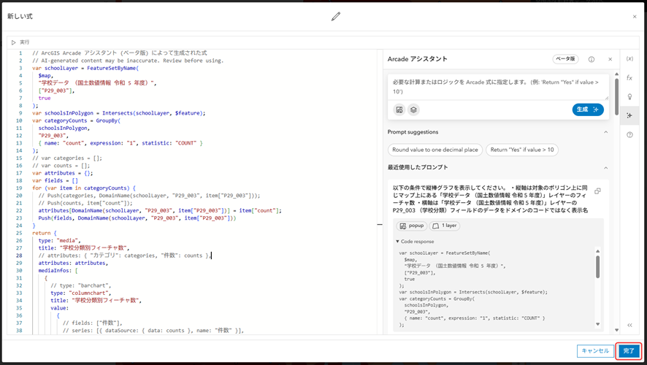Collapse the 最近使用したプロンプト section

coord(605,167)
